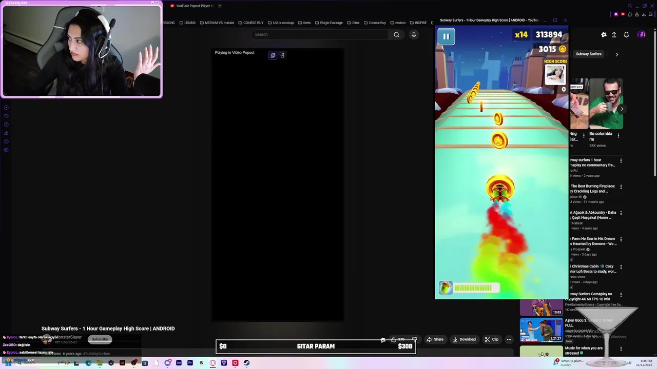Switch to the YouTube Popout Player tab
The width and height of the screenshot is (657, 369).
click(x=192, y=6)
